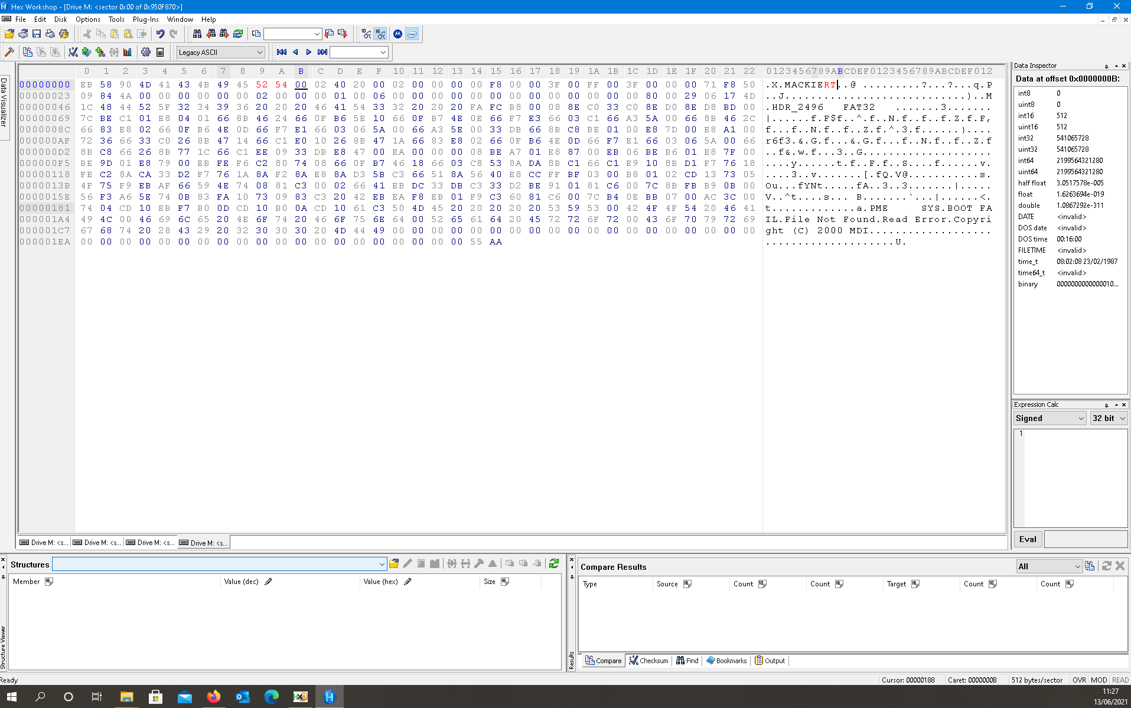Pin the Data Inspector panel

tap(1106, 66)
